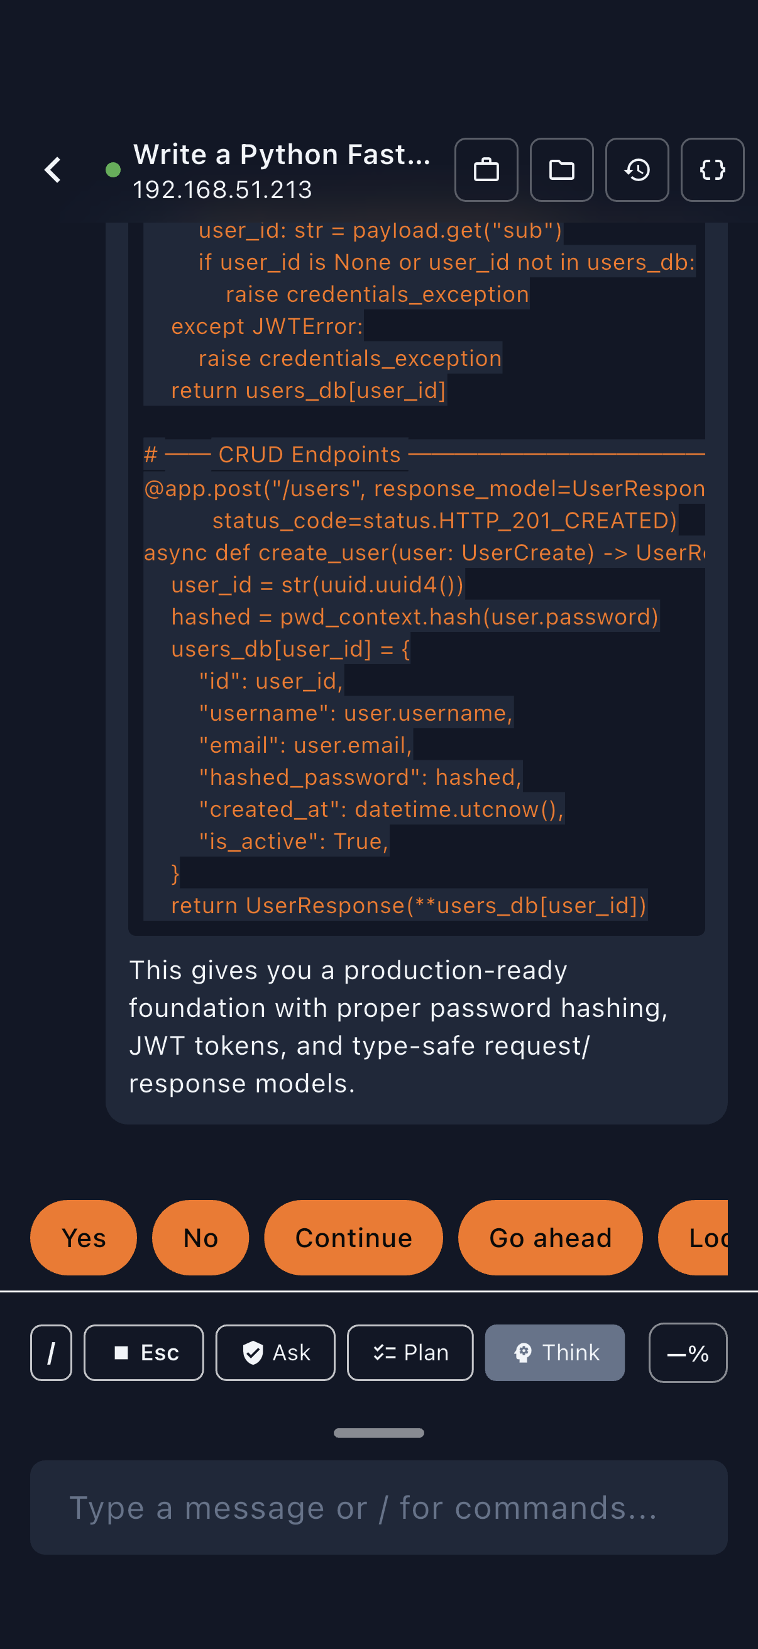Open the tools briefcase icon in header
758x1649 pixels.
[x=486, y=170]
